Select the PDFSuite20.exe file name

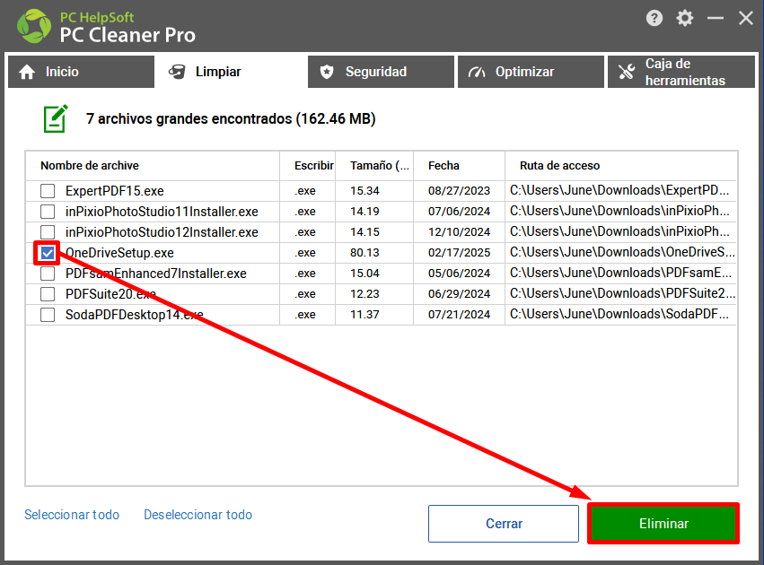click(x=110, y=294)
